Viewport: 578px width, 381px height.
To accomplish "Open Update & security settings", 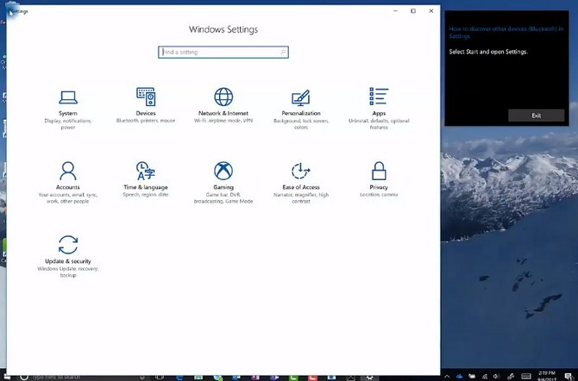I will pos(68,250).
